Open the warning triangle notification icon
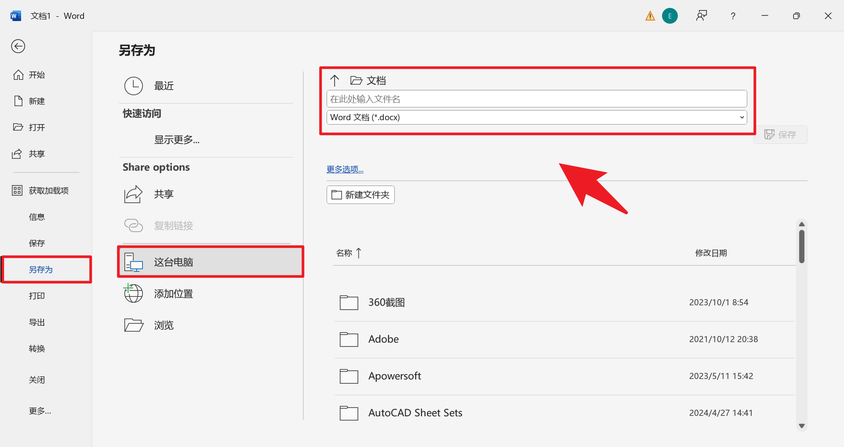This screenshot has width=844, height=447. pyautogui.click(x=650, y=16)
